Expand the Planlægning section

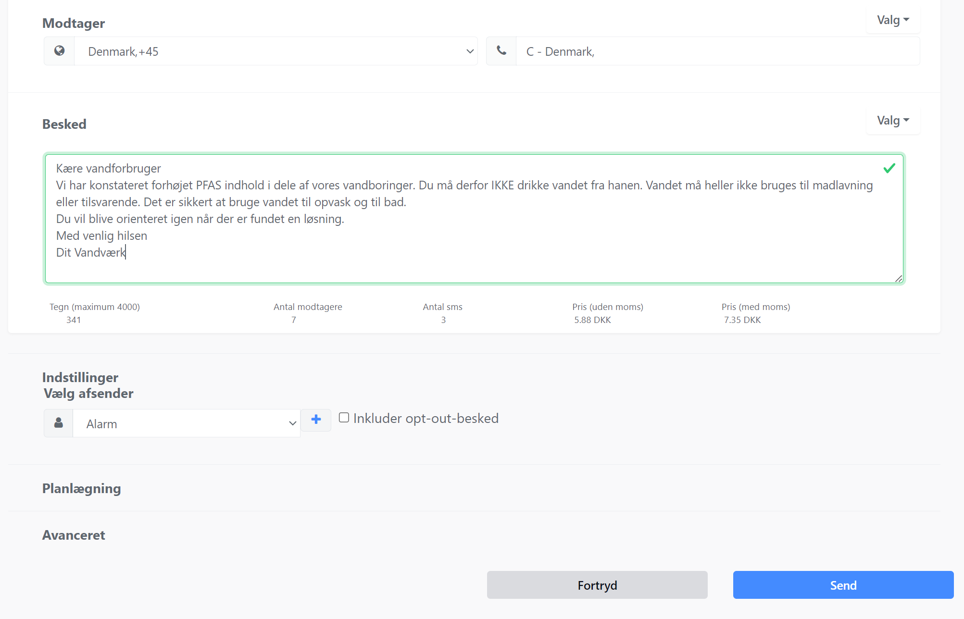[82, 488]
